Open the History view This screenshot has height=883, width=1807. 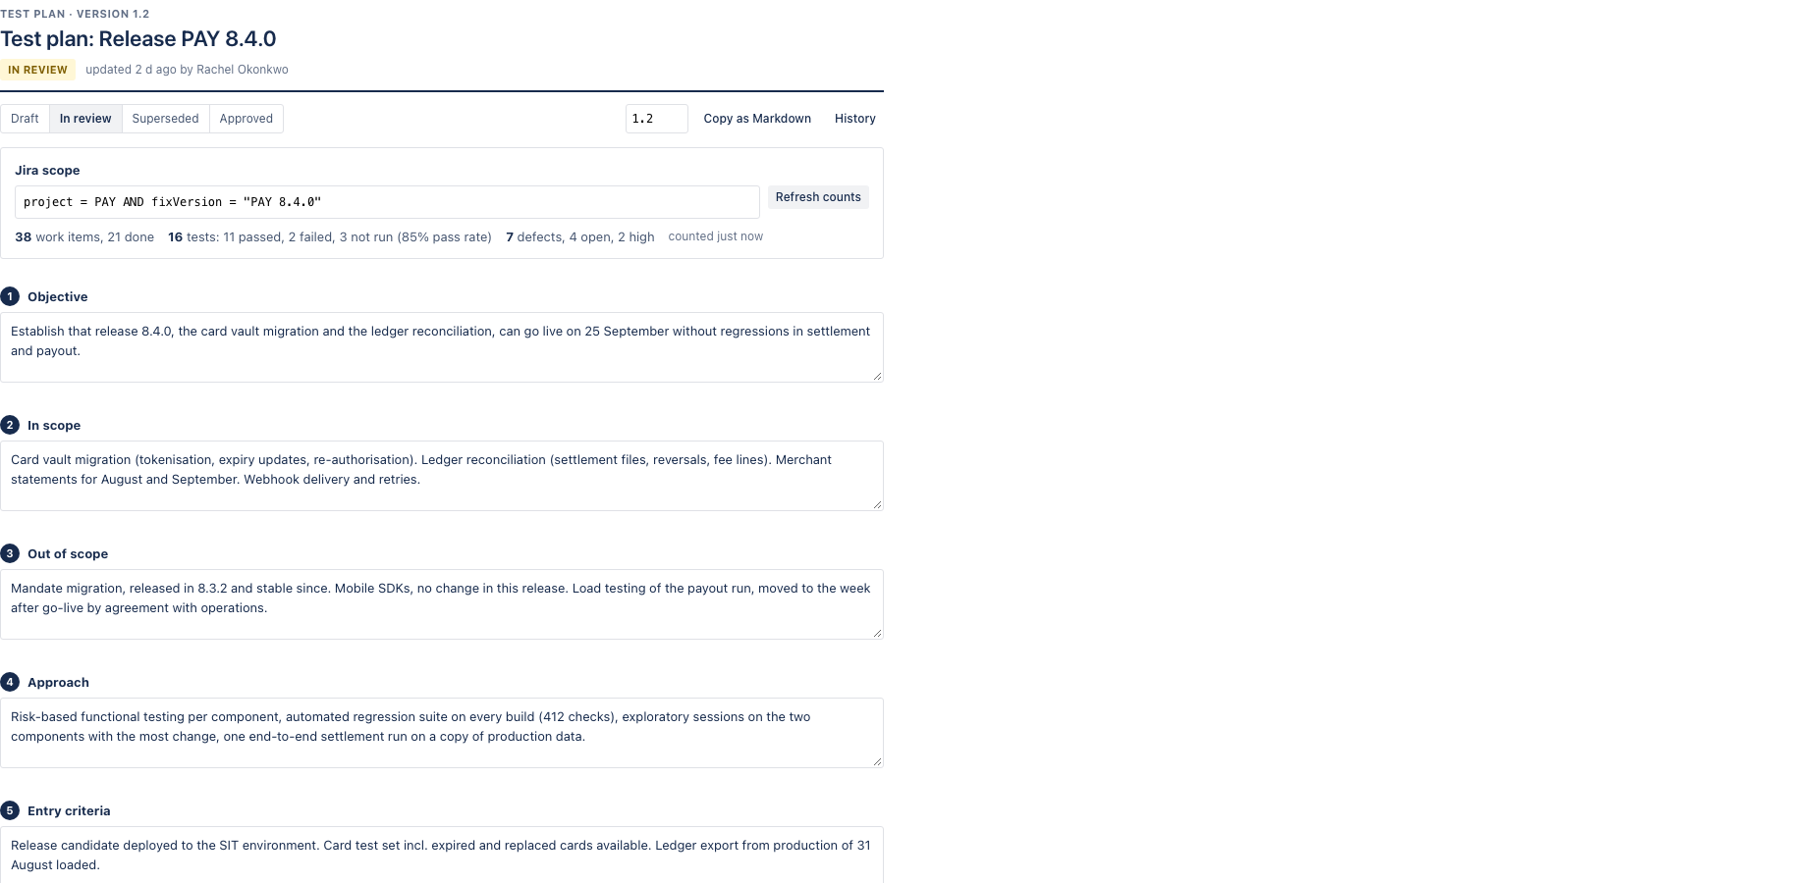pos(855,119)
